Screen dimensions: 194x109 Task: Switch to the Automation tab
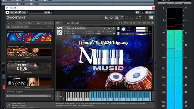tap(49, 23)
